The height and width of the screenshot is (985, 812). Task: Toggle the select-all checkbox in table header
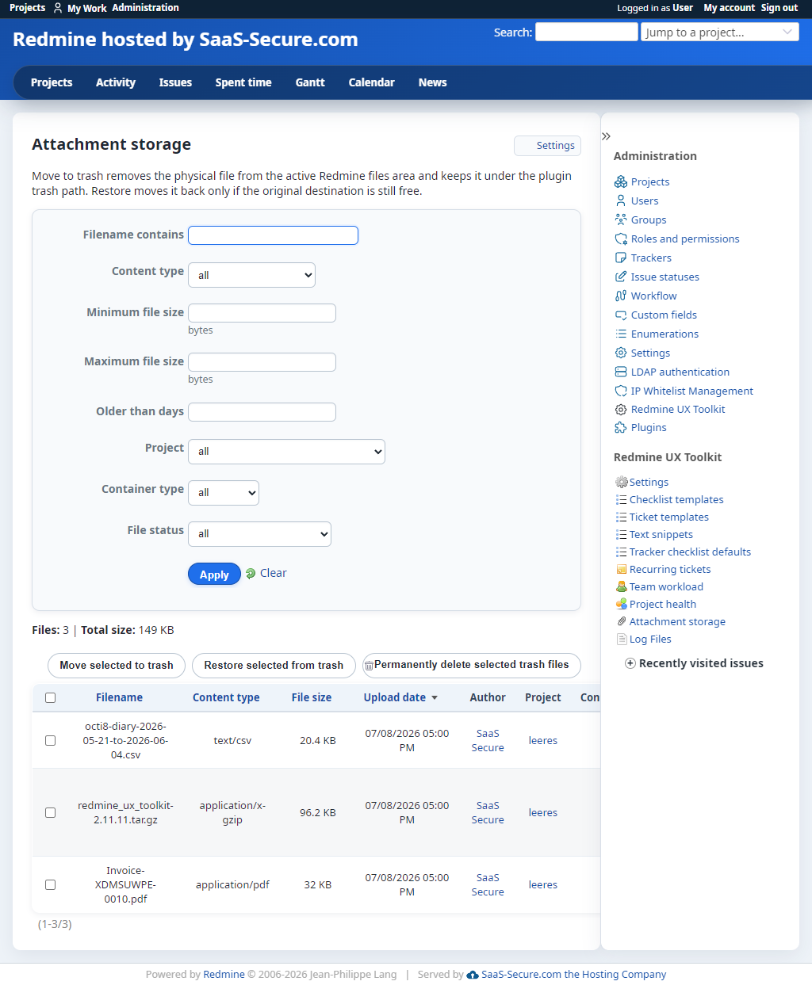[x=51, y=698]
